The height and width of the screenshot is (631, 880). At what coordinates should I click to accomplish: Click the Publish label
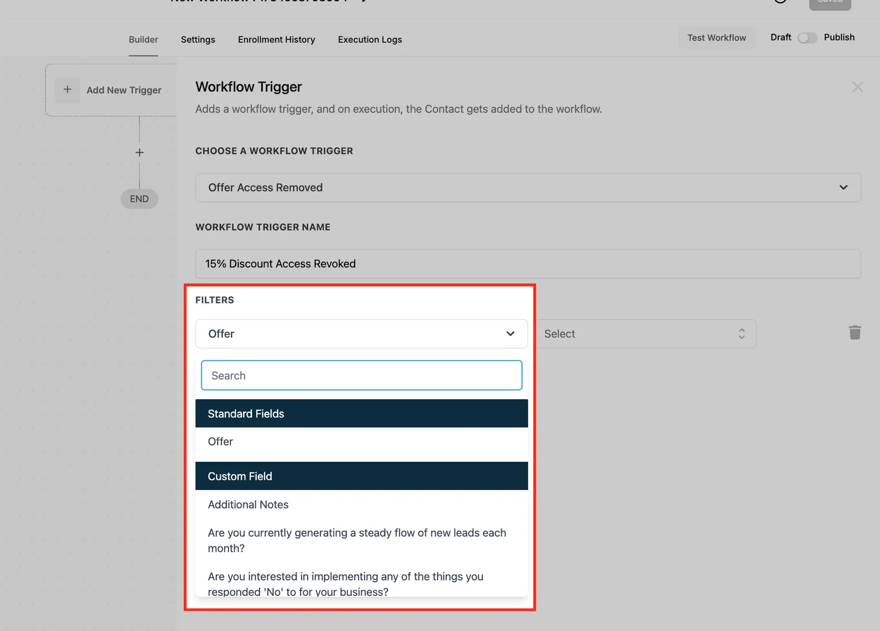(839, 37)
